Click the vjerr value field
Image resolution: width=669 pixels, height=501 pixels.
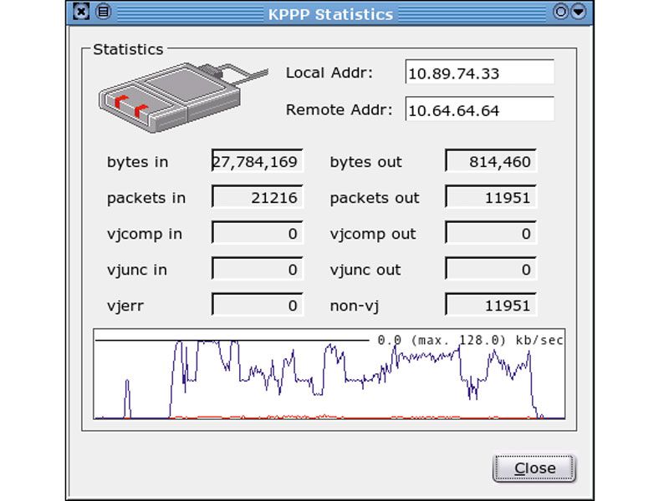coord(258,305)
